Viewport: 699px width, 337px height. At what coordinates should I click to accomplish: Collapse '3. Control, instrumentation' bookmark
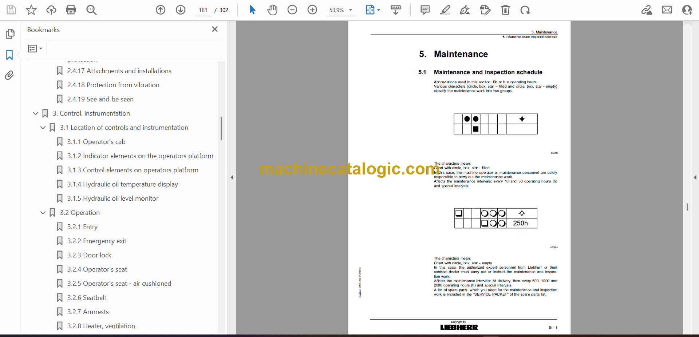[x=36, y=113]
